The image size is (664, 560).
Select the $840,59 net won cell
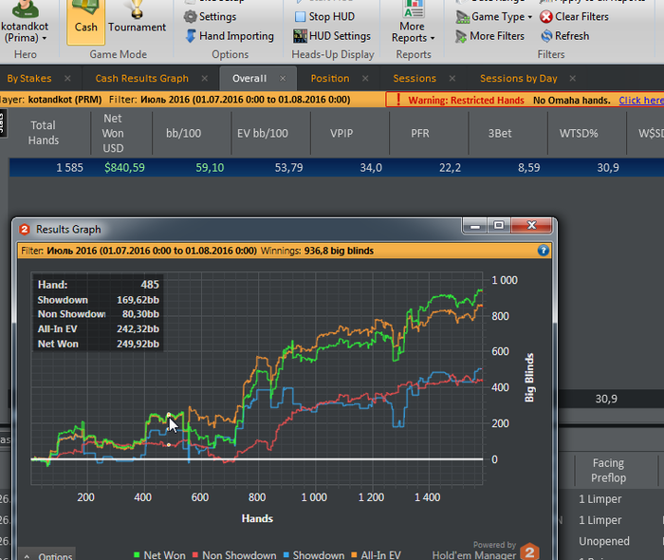click(124, 168)
